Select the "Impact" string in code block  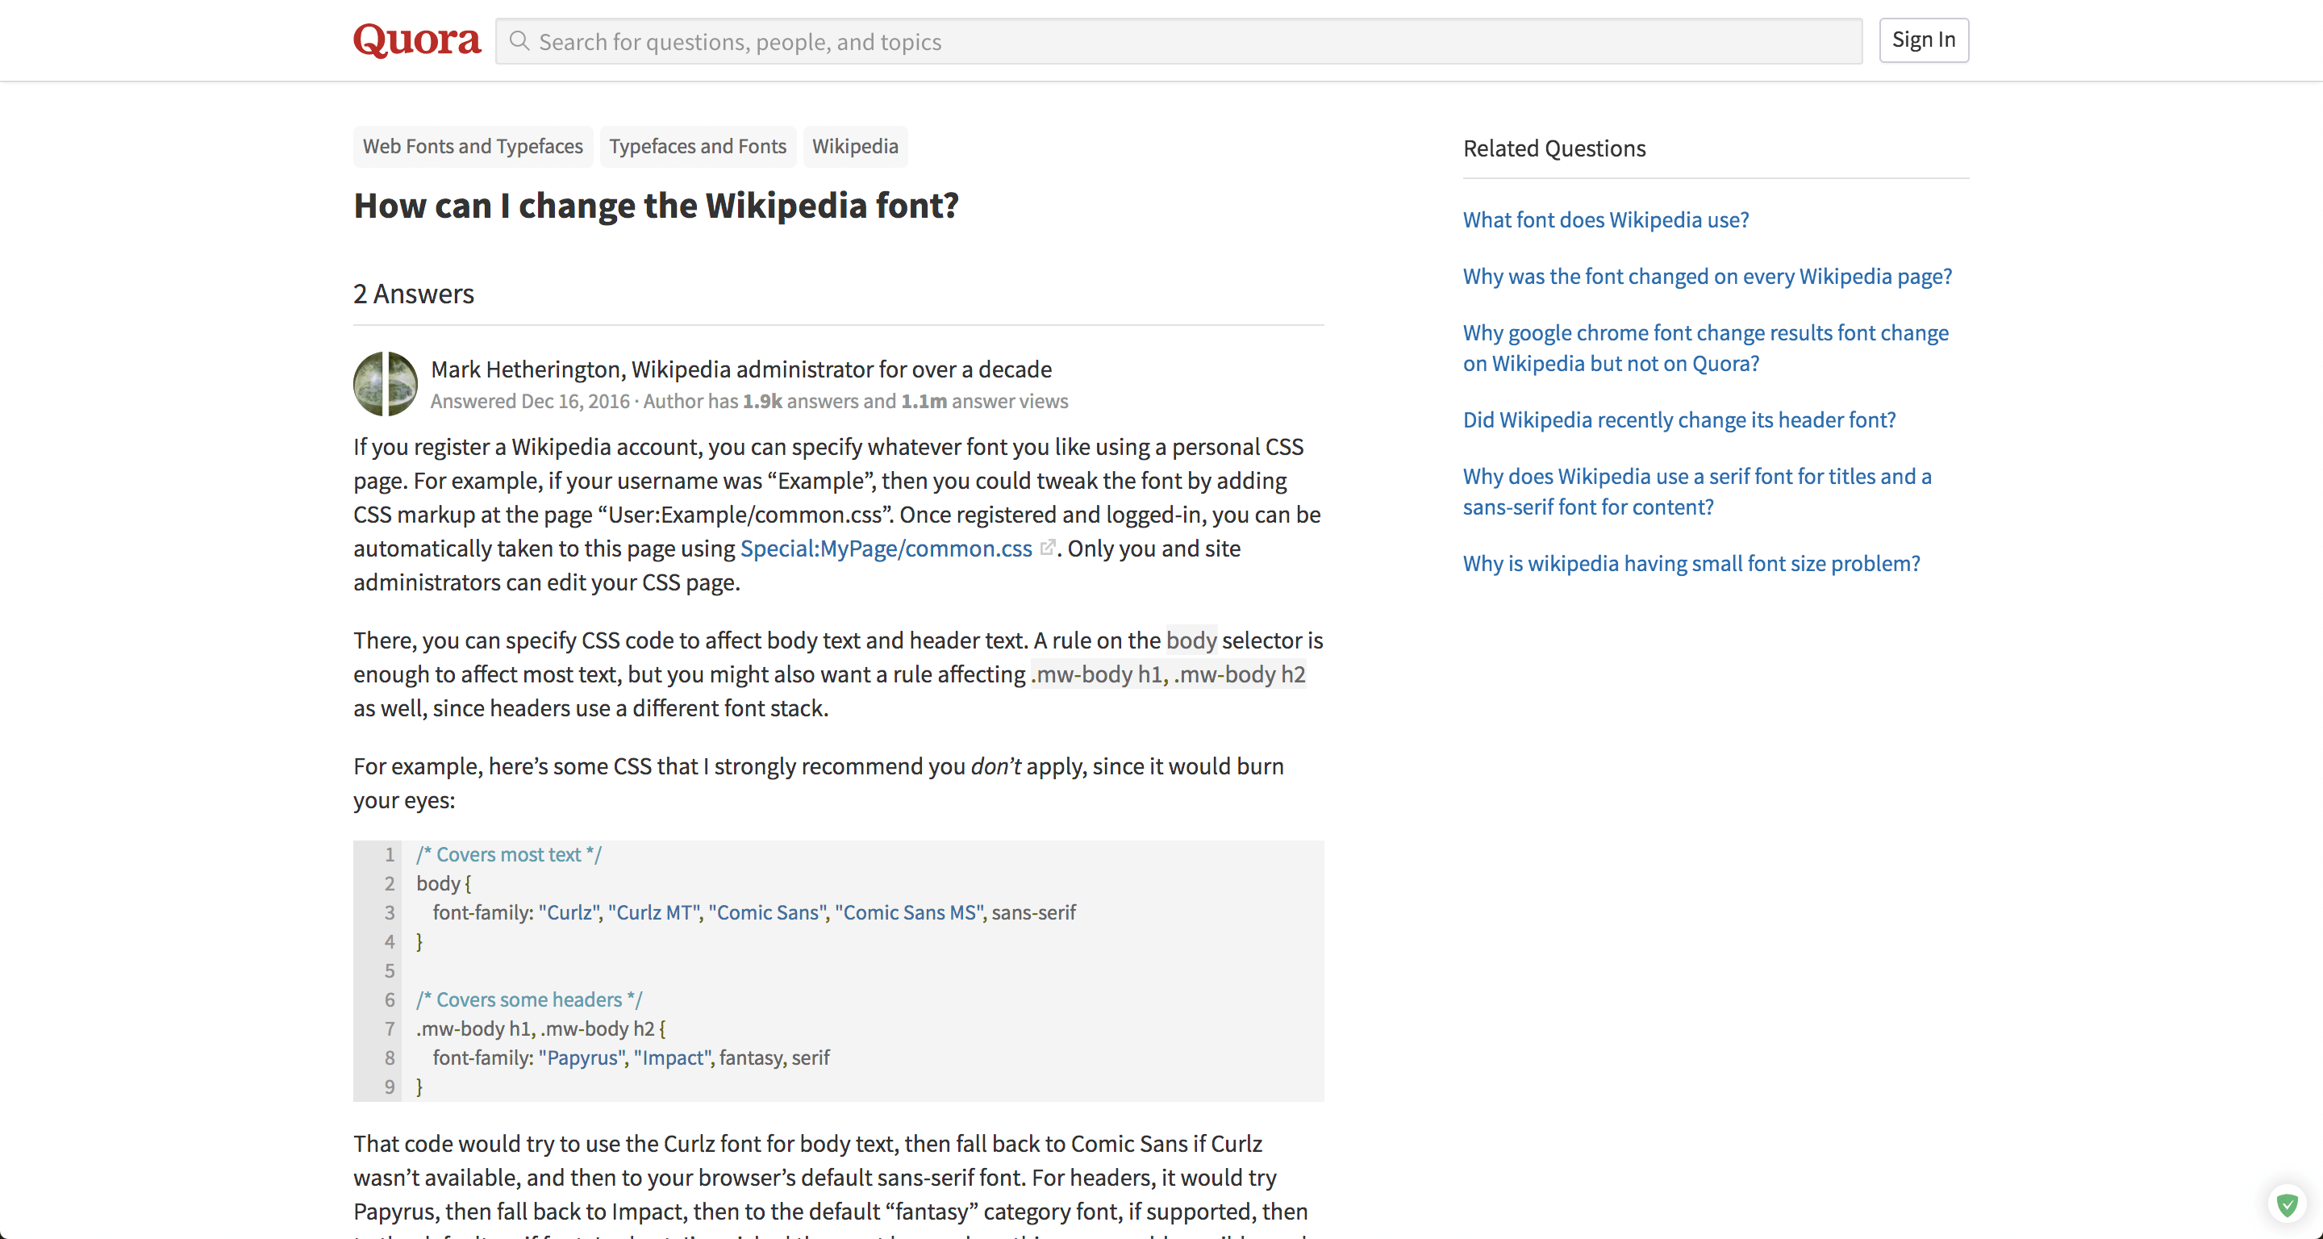coord(673,1057)
